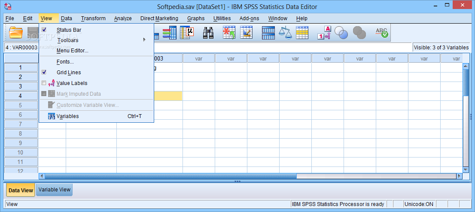The width and height of the screenshot is (475, 212).
Task: Click 'IBM SPSS Statistics Processor is ready' status
Action: [x=338, y=204]
